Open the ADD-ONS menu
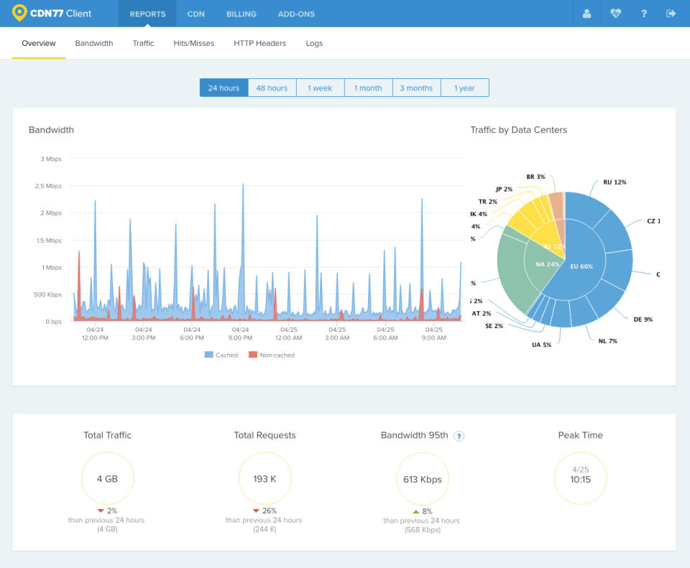The height and width of the screenshot is (568, 690). click(295, 14)
